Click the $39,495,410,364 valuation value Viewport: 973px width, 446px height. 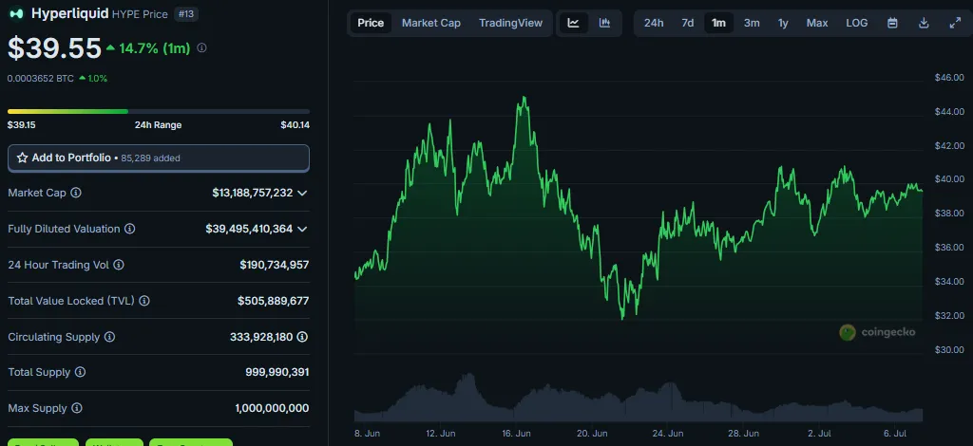(x=250, y=229)
